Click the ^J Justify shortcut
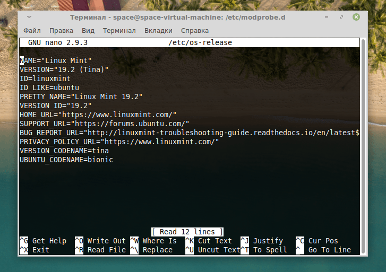 pos(262,241)
